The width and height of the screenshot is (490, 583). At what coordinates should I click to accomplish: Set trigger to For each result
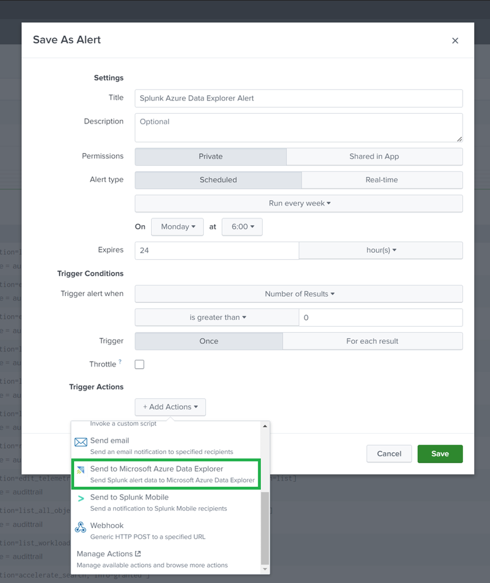[373, 341]
